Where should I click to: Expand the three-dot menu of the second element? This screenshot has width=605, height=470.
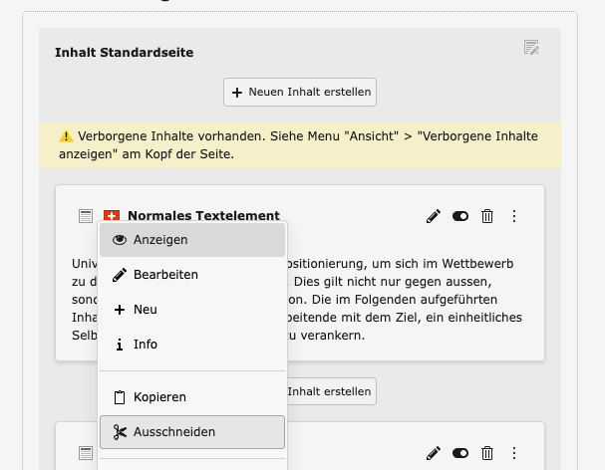point(514,454)
